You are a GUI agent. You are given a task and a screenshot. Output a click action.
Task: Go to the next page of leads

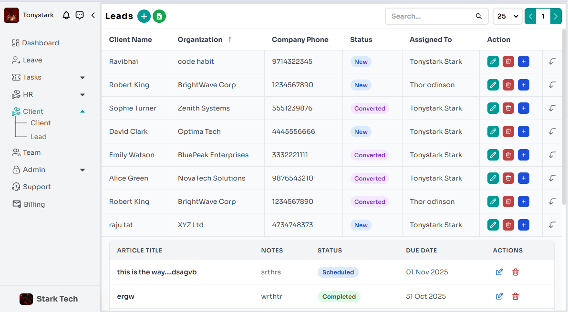point(556,16)
